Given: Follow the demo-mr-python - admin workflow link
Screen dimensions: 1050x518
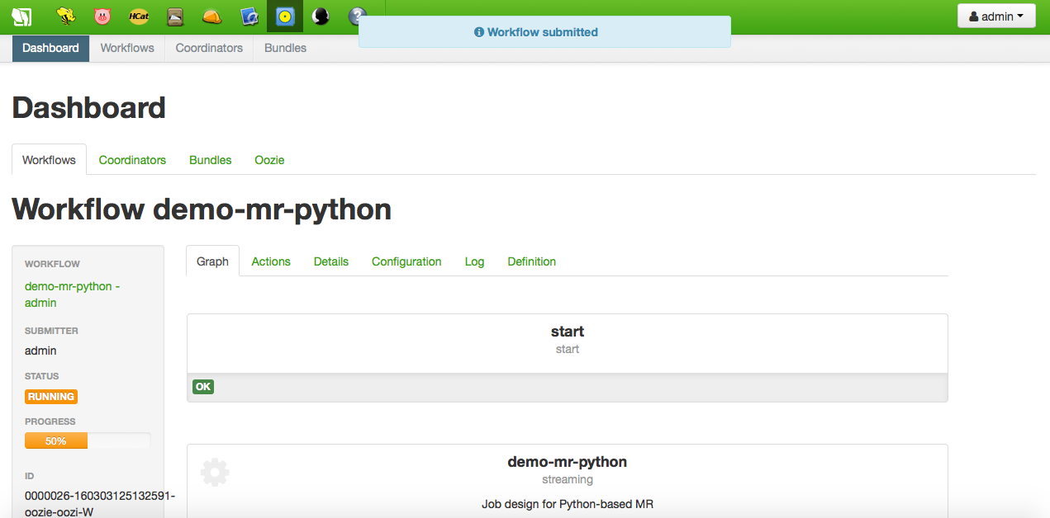Looking at the screenshot, I should pyautogui.click(x=72, y=294).
